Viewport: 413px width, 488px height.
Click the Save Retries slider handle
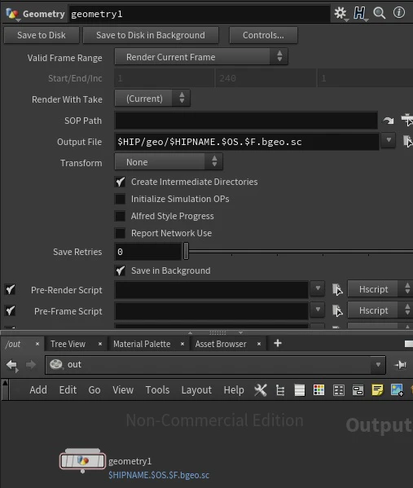(186, 251)
